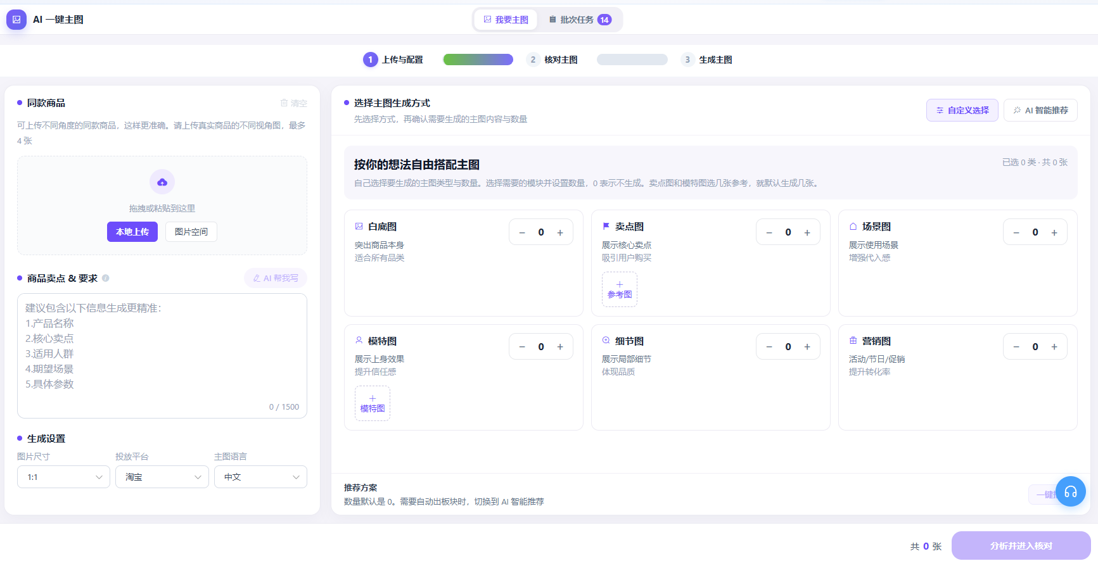Screen dimensions: 1098x561
Task: Increase 场景图 quantity with plus
Action: [x=1054, y=232]
